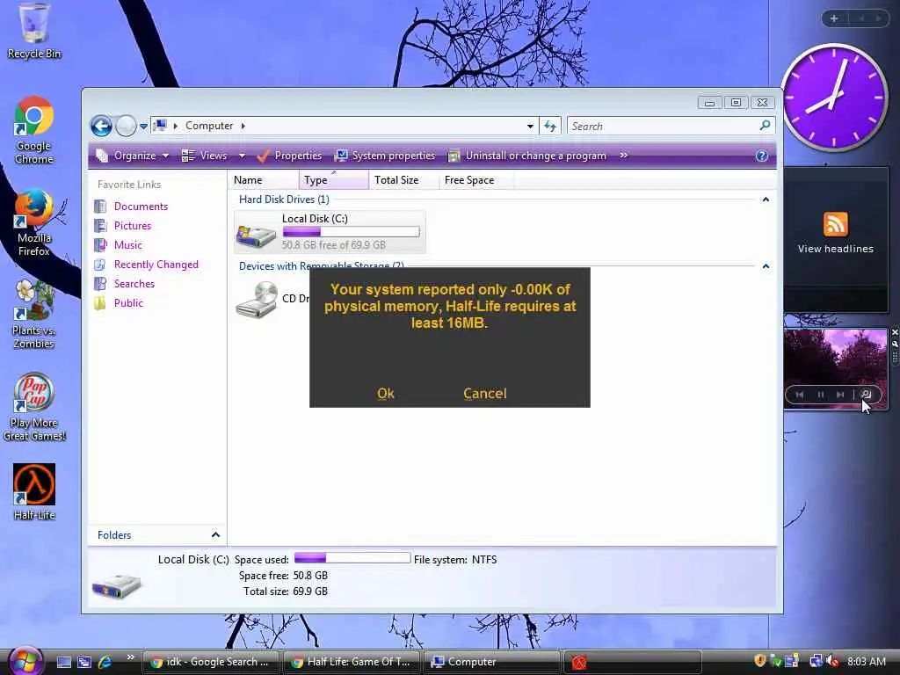
Task: Go to next slide in slideshow gadget
Action: coord(840,395)
